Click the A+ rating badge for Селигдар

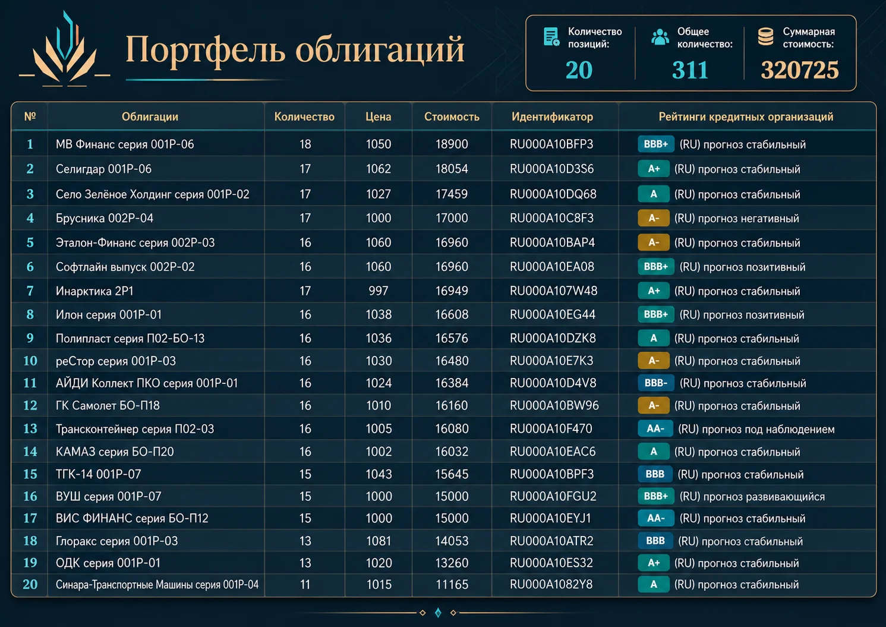click(654, 169)
